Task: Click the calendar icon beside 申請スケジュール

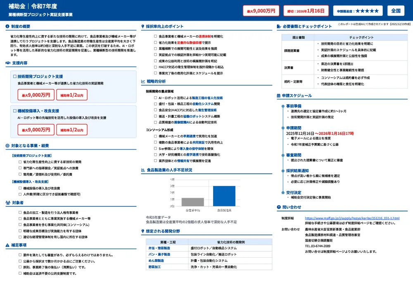Action: point(279,96)
